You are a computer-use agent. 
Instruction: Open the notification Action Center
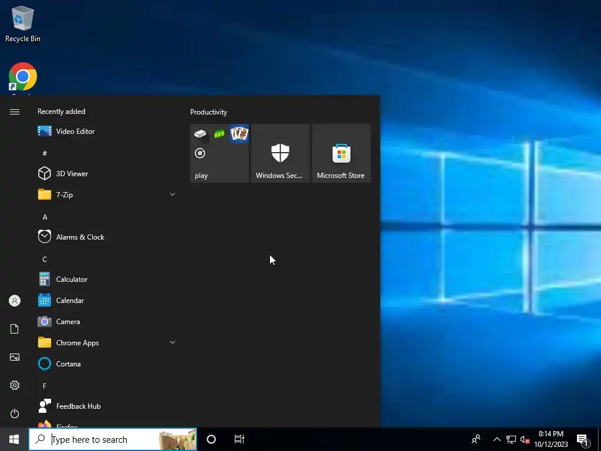click(x=583, y=440)
